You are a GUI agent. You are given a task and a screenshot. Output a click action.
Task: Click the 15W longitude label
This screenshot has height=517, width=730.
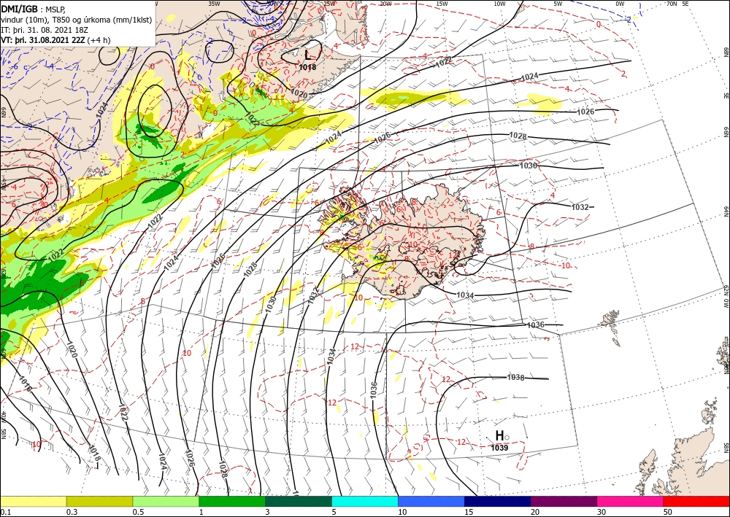pos(442,3)
